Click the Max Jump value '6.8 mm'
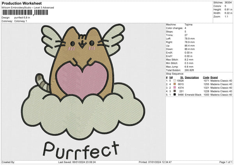The image size is (234, 165). coord(189,67)
